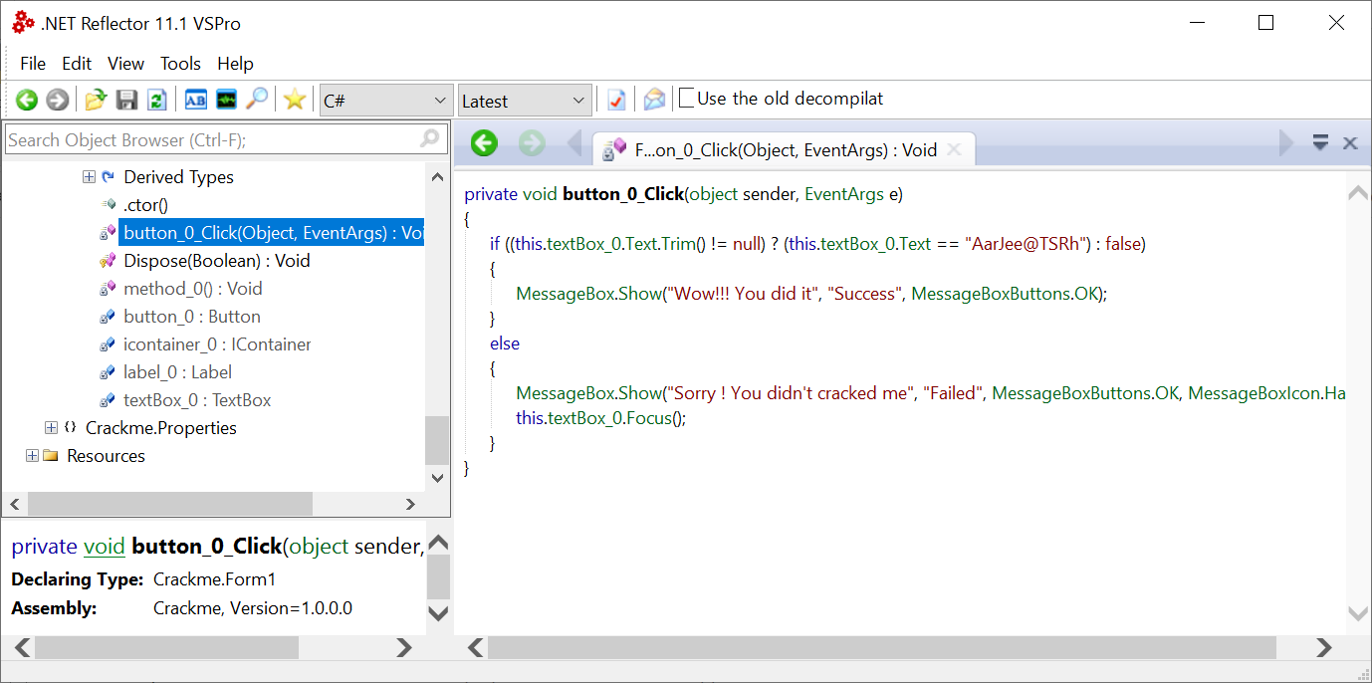1372x683 pixels.
Task: Follow the void type link in signature pane
Action: [104, 547]
